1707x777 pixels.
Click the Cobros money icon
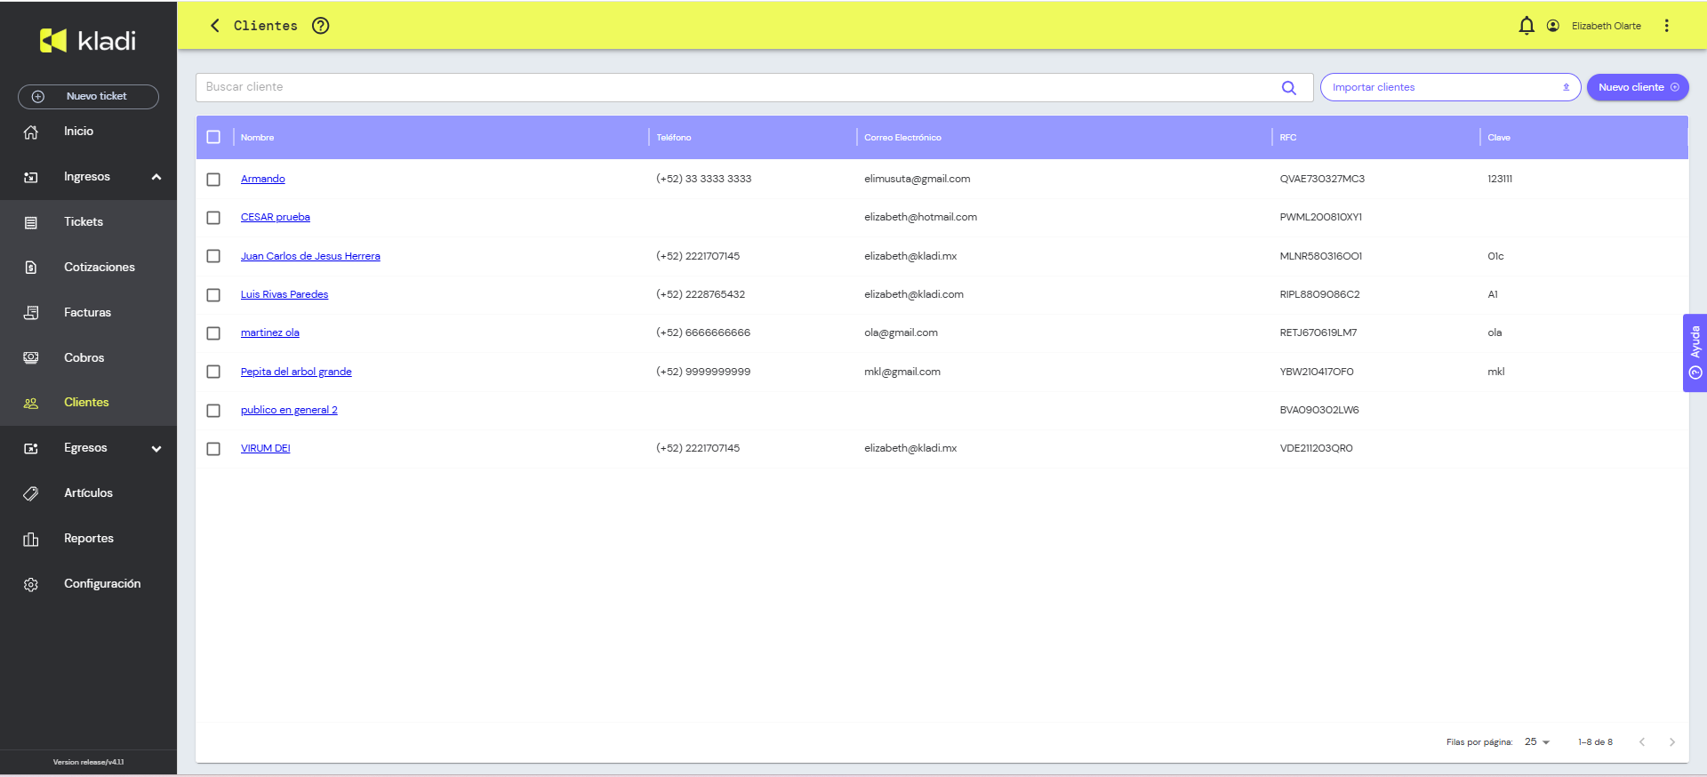(x=31, y=357)
